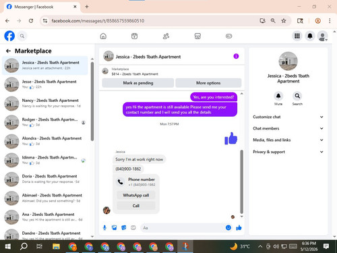Open the Marketplace storefront icon
Viewport: 337px width, 253px height.
[197, 36]
